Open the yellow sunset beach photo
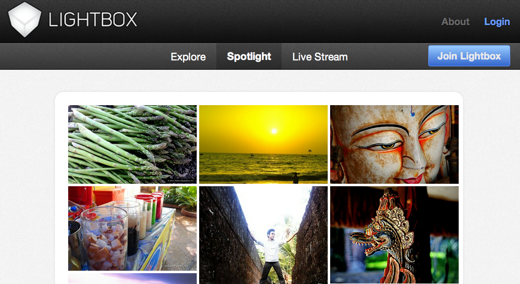This screenshot has width=520, height=284. [263, 144]
